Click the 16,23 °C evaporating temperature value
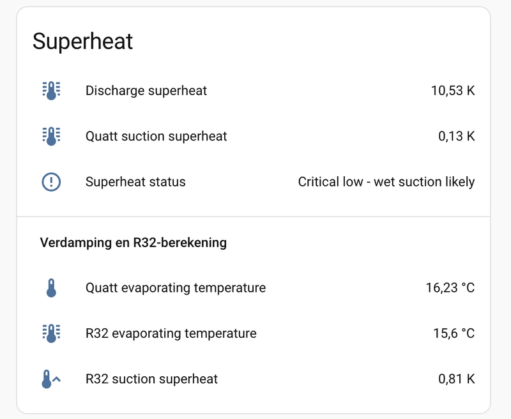The height and width of the screenshot is (419, 511). click(x=450, y=287)
